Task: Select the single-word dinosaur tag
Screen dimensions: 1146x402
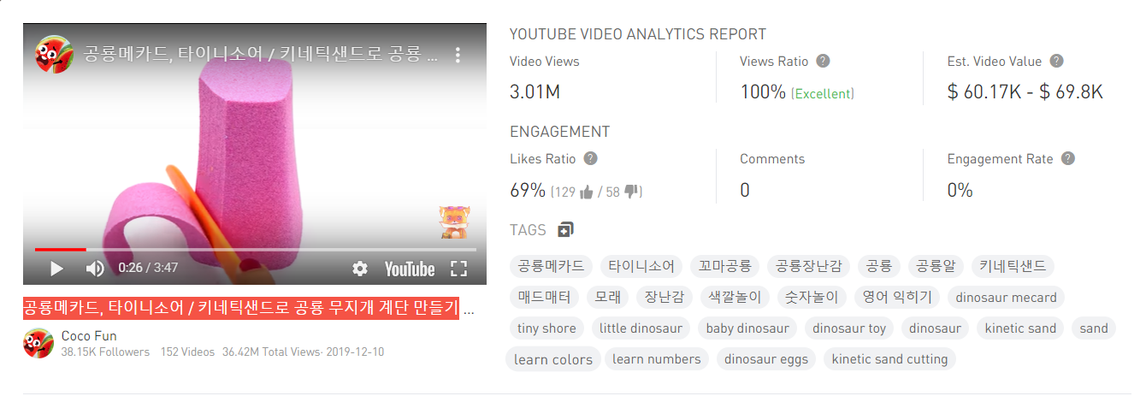Action: click(x=935, y=328)
